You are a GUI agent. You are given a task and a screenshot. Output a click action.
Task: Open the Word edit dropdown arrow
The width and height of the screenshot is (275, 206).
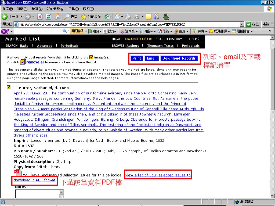(143, 17)
